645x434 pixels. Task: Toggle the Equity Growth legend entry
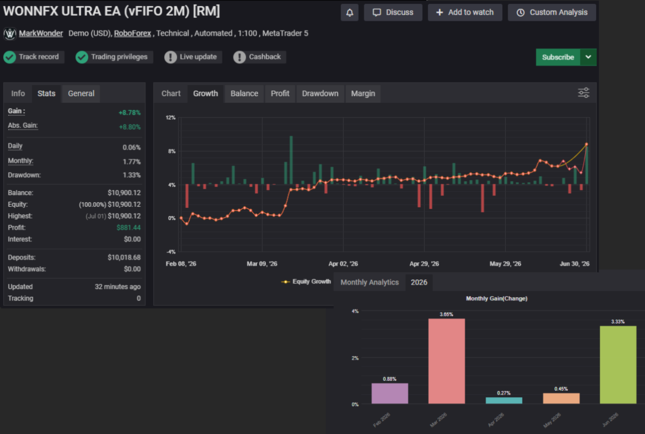pos(306,282)
